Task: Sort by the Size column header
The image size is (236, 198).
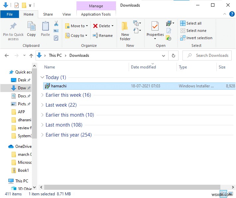Action: [222, 67]
